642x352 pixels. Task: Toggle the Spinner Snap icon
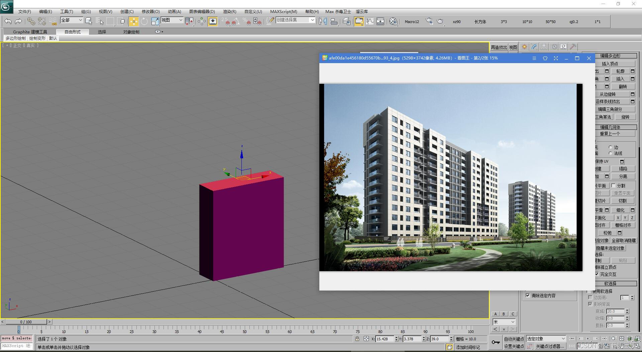pyautogui.click(x=257, y=21)
